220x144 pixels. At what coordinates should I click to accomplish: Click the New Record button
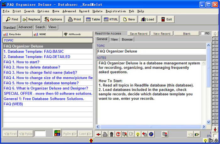162,34
